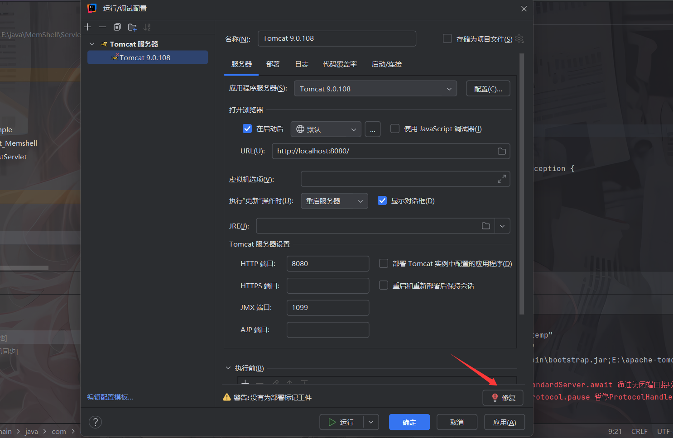Viewport: 673px width, 438px height.
Task: Open the code coverage tab
Action: (x=340, y=64)
